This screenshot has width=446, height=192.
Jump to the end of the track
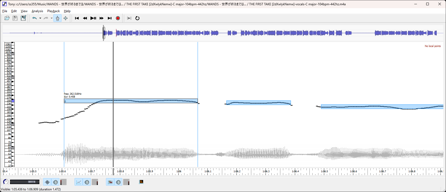(110, 18)
